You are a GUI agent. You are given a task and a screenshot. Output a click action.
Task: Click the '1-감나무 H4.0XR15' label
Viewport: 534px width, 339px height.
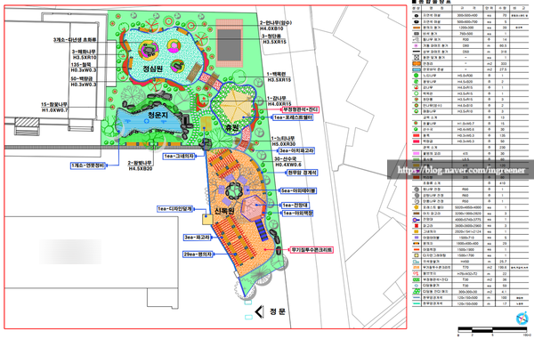tap(279, 101)
